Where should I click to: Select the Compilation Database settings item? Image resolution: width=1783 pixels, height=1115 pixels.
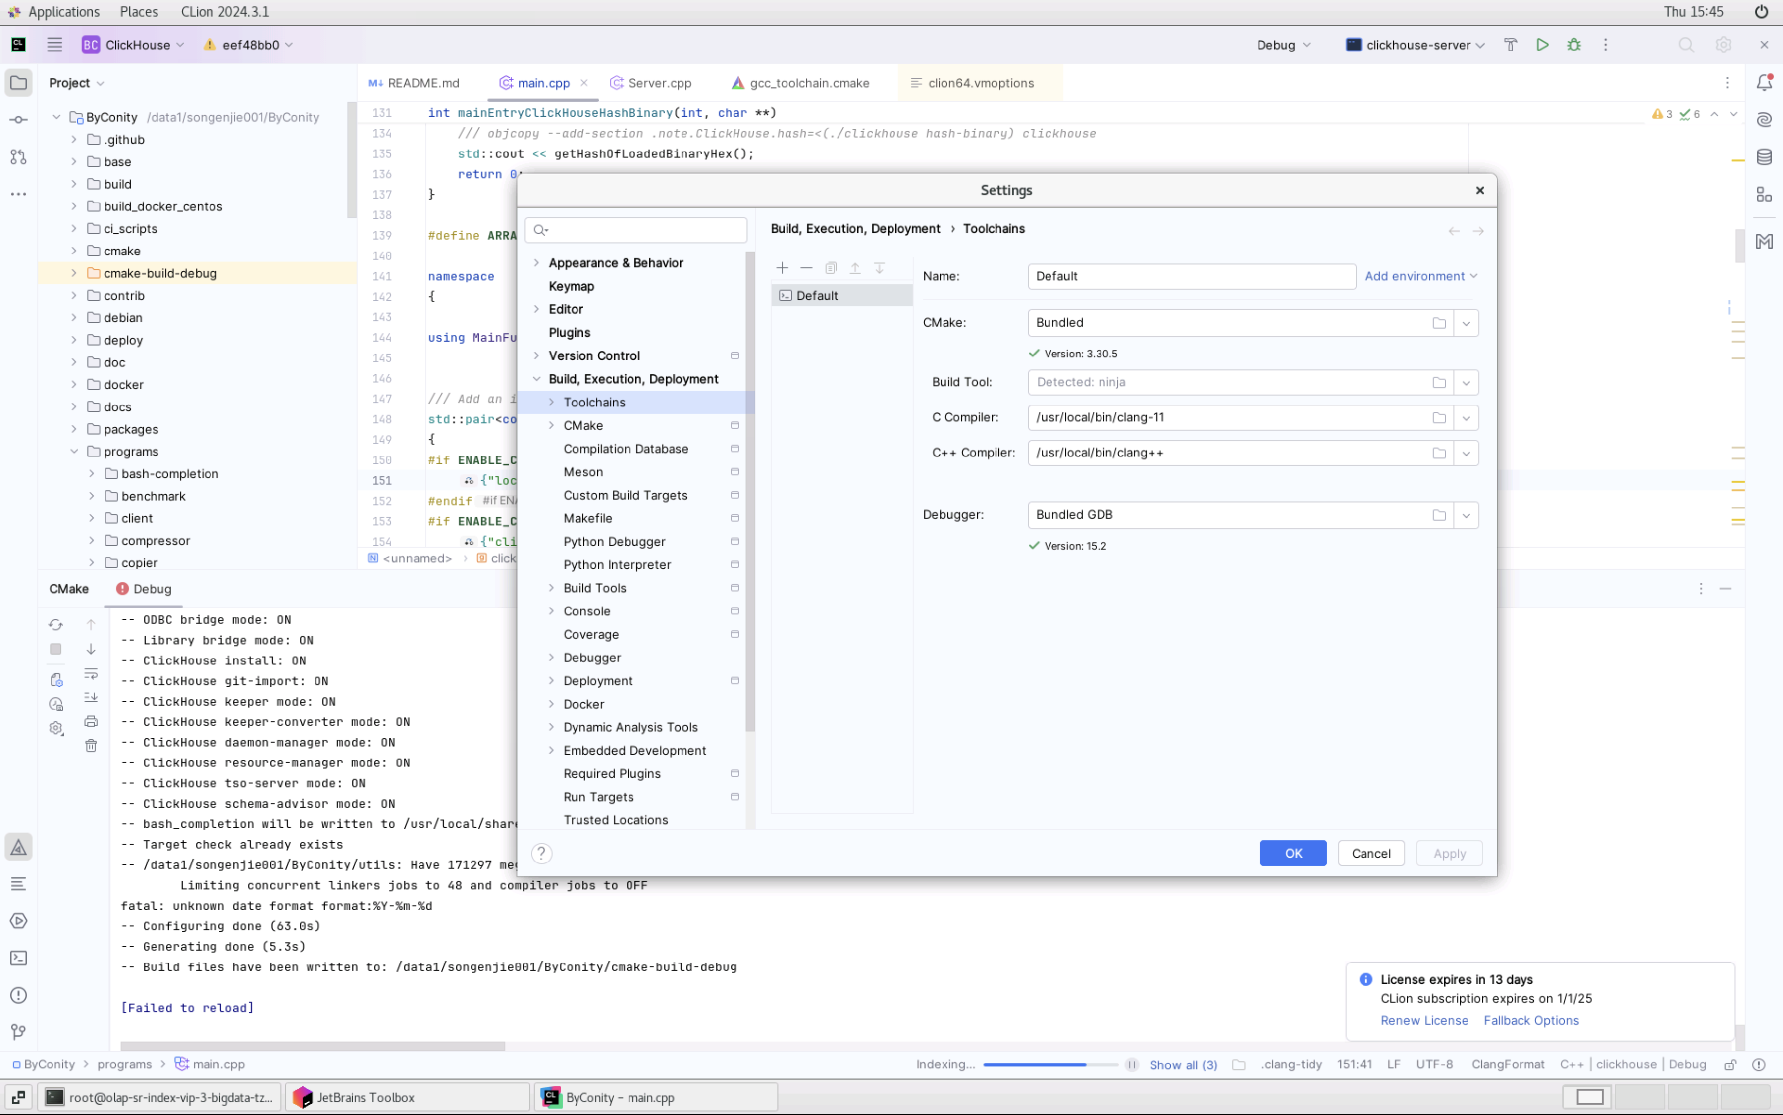coord(626,449)
